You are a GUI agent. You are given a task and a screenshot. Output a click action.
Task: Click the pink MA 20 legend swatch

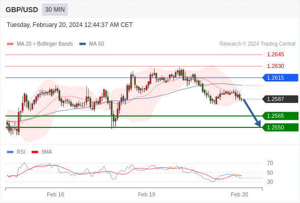(x=10, y=44)
